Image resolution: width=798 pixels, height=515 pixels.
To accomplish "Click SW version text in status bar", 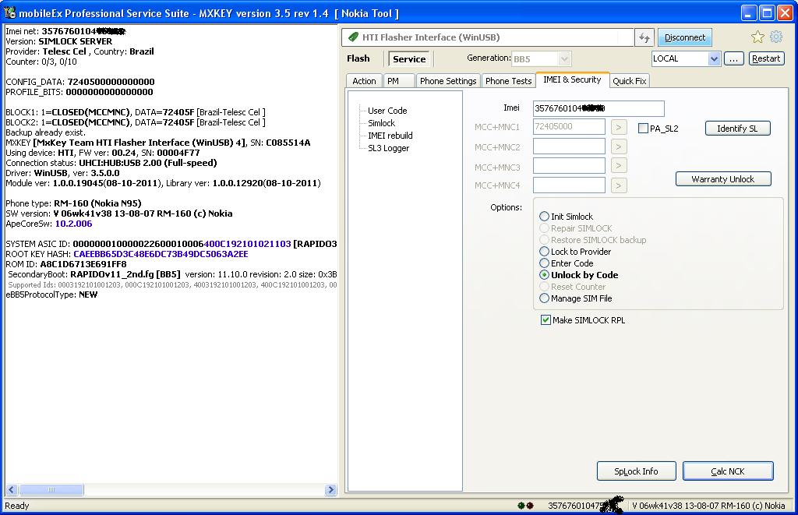I will tap(708, 506).
